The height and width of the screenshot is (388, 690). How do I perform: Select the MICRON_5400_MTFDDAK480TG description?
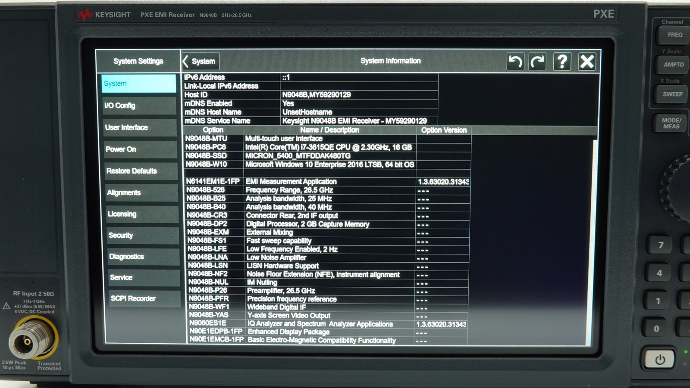point(298,156)
